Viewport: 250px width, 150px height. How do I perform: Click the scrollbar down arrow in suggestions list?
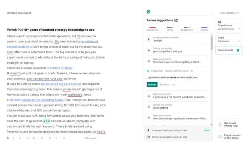212,124
